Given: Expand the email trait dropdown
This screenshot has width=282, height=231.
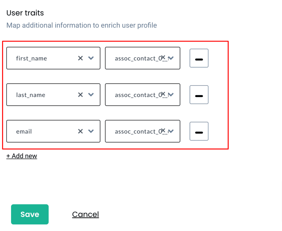Looking at the screenshot, I should (x=91, y=131).
